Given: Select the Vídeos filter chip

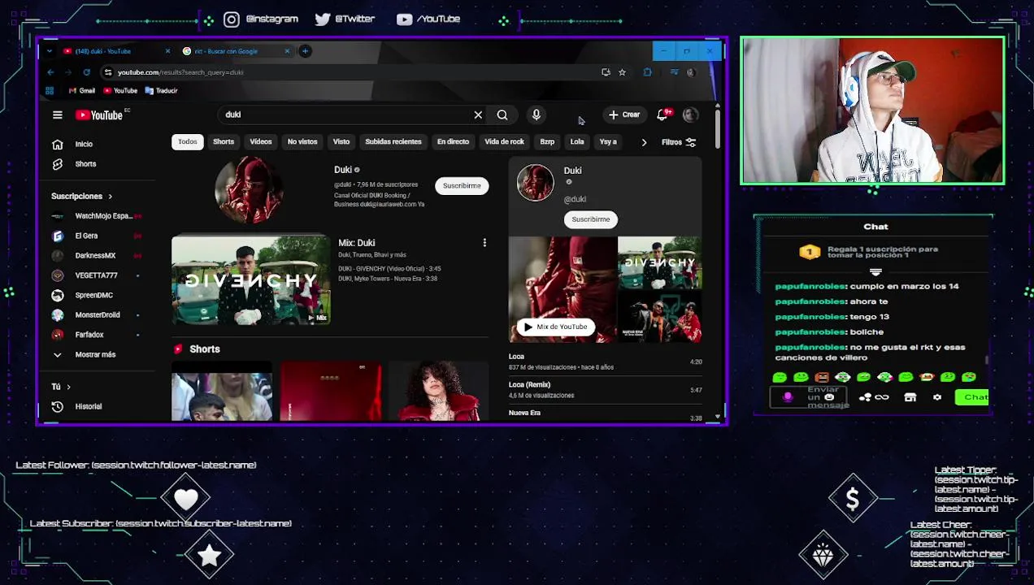Looking at the screenshot, I should 261,142.
